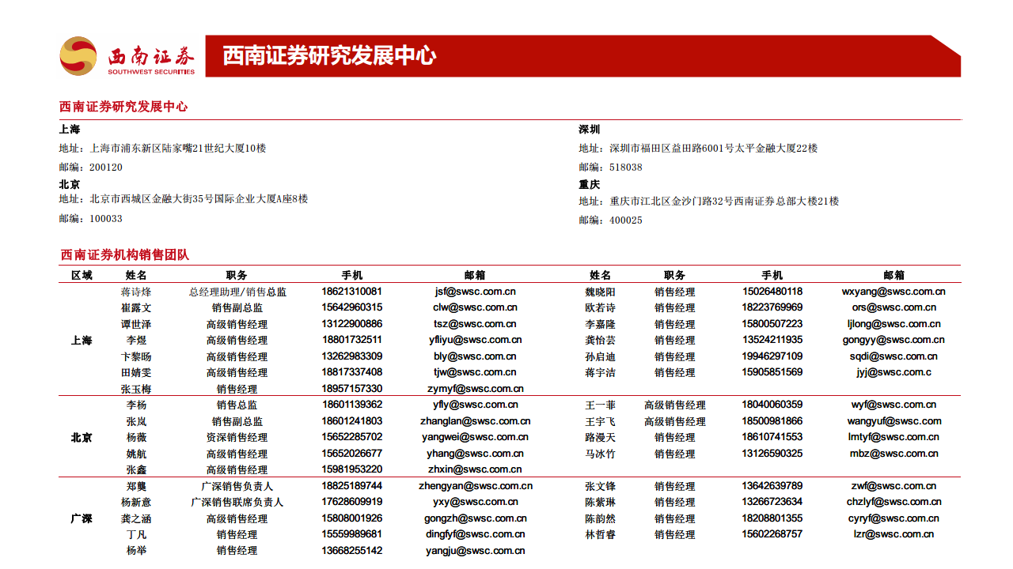Click the 广深 region cell

(82, 518)
